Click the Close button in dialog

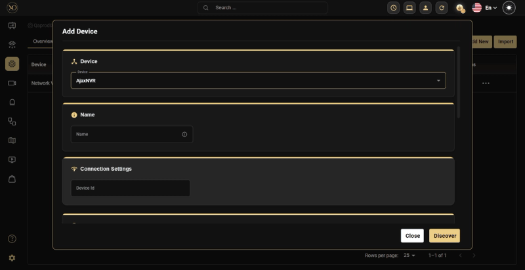click(x=413, y=236)
